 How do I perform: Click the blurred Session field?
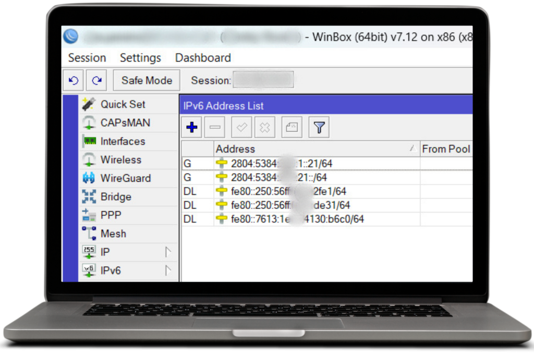[263, 80]
